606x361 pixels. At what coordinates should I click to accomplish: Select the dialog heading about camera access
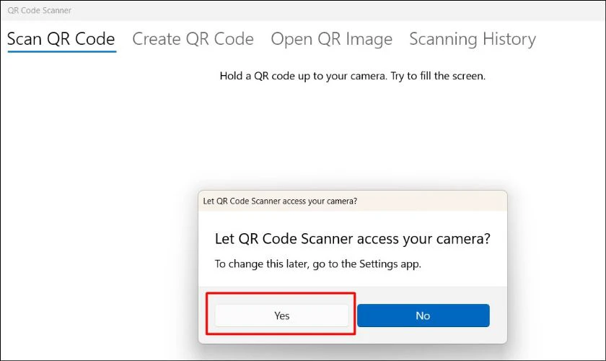[x=353, y=239]
